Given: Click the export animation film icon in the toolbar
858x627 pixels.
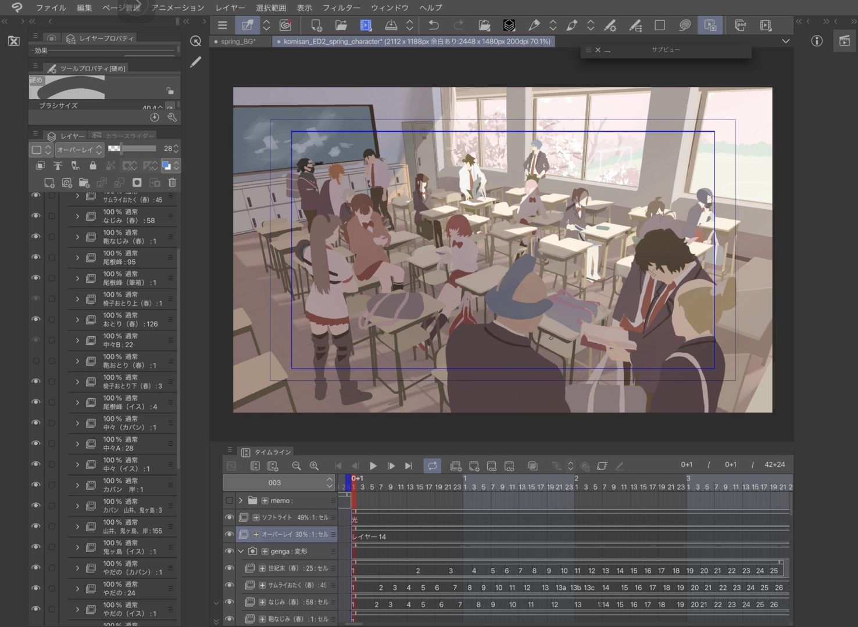Looking at the screenshot, I should (x=366, y=25).
